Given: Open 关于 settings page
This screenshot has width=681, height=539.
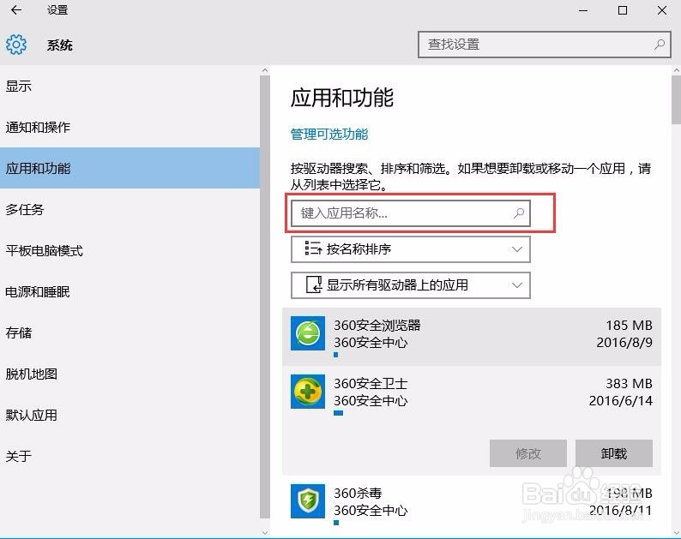Looking at the screenshot, I should point(130,456).
